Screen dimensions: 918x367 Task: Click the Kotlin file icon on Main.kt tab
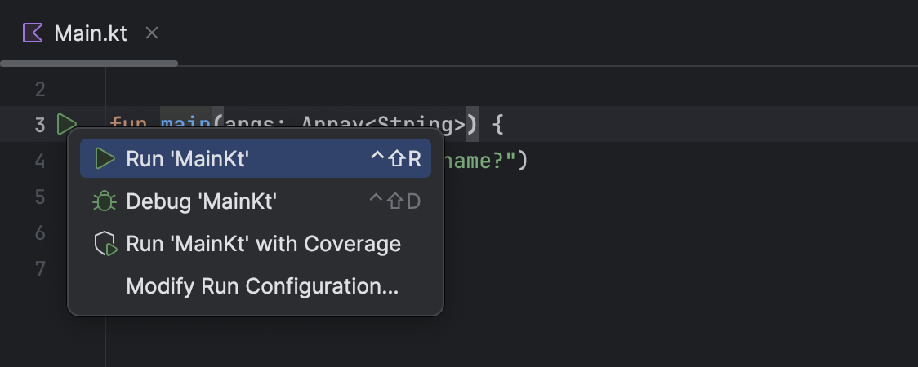click(x=33, y=33)
